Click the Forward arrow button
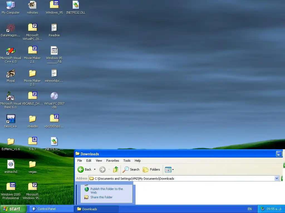Image resolution: width=285 pixels, height=213 pixels. coord(102,169)
